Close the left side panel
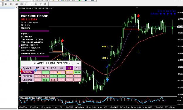Screen dimensions: 183x110 [x=16, y=8]
